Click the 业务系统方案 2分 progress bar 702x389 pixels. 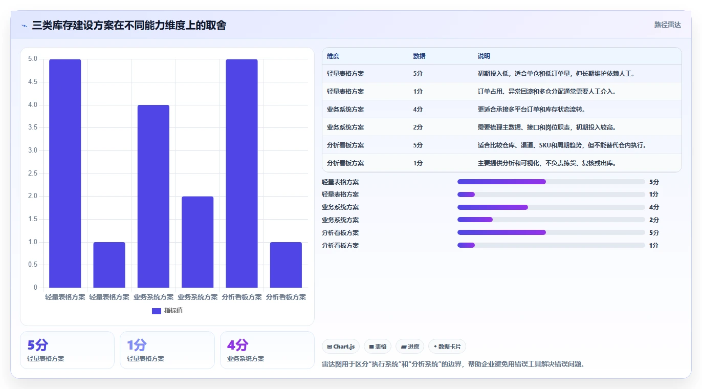pyautogui.click(x=551, y=220)
